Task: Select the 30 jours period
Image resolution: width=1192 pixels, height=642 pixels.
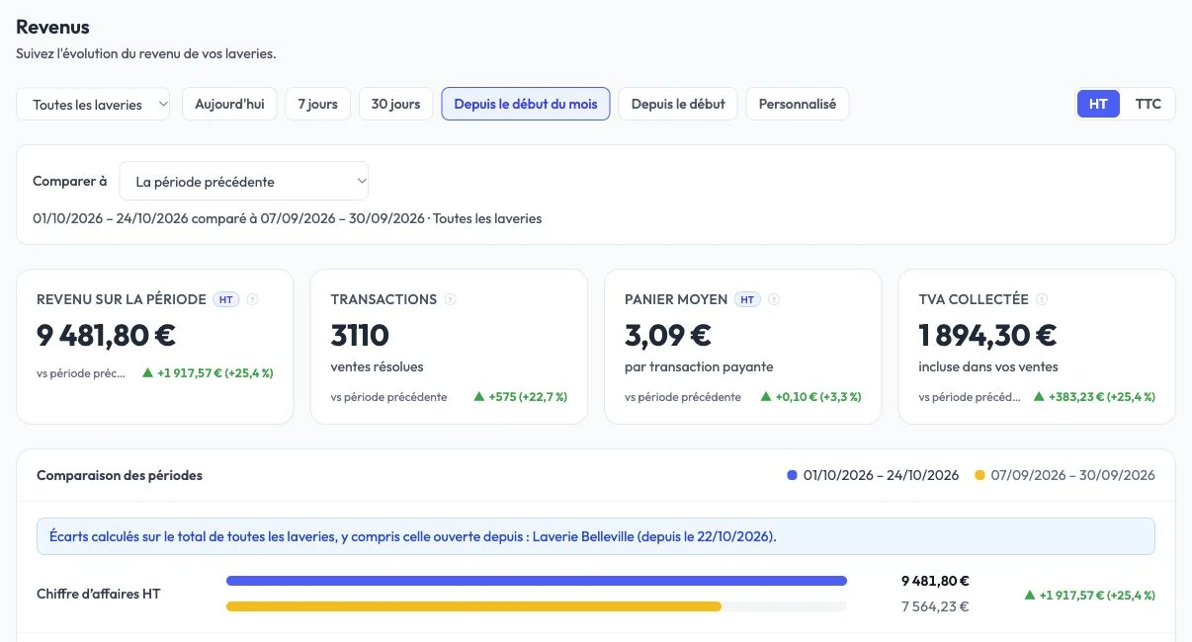Action: click(x=395, y=104)
